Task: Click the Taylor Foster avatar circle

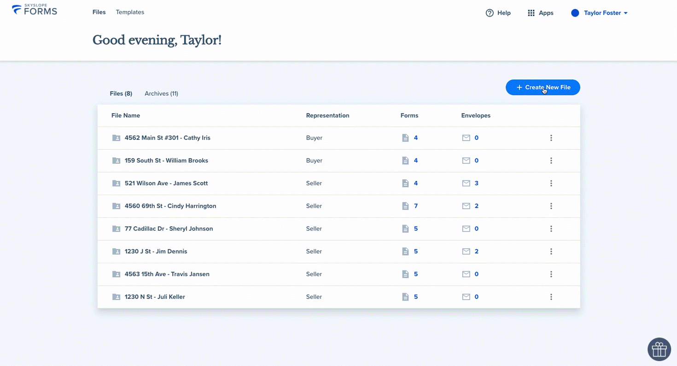Action: (575, 13)
